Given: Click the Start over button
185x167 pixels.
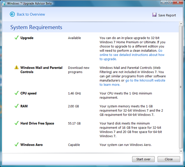Looking at the screenshot, I should [143, 159].
